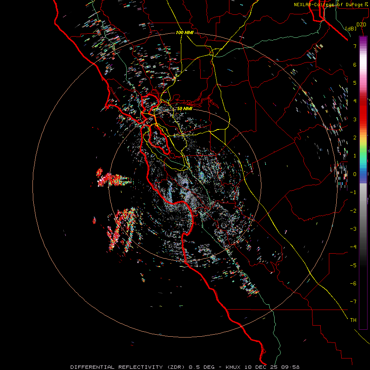Image resolution: width=370 pixels, height=370 pixels.
Task: Click the "-1" value on the dB scale
Action: tap(353, 192)
